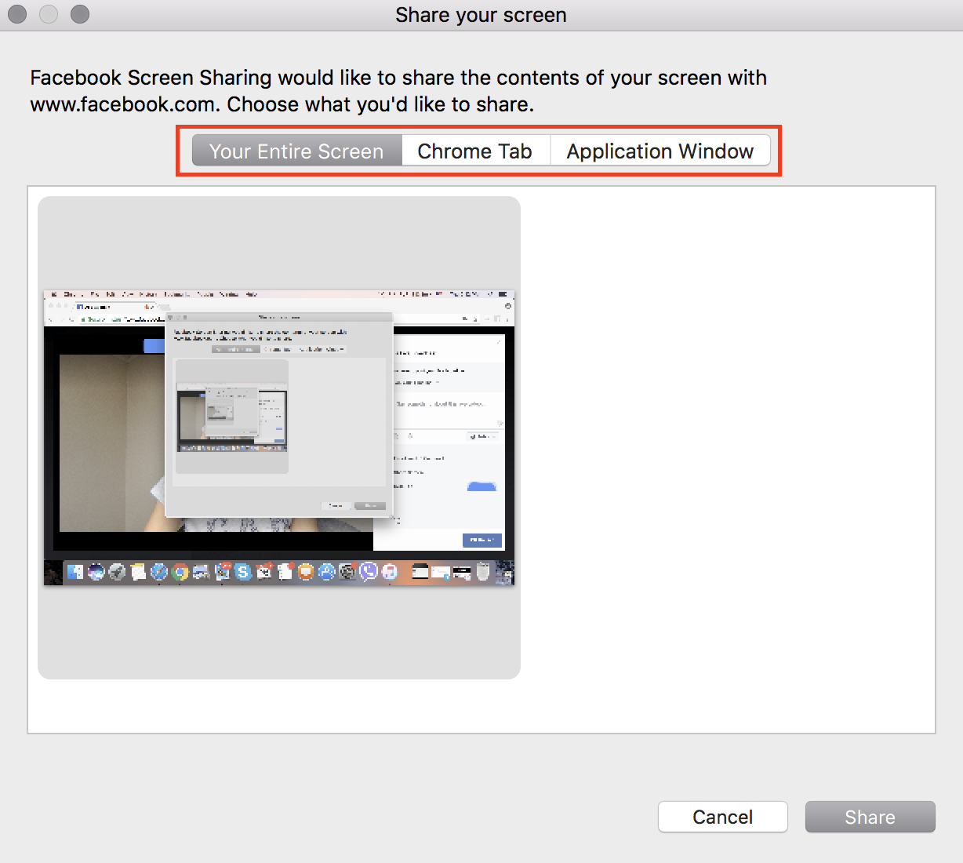Click the Cancel button
963x863 pixels.
(722, 817)
